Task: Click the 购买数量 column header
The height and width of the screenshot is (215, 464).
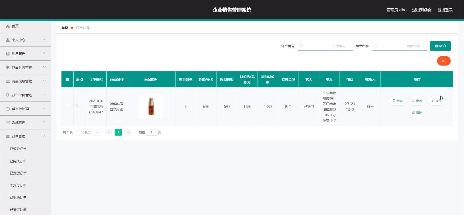Action: click(185, 79)
